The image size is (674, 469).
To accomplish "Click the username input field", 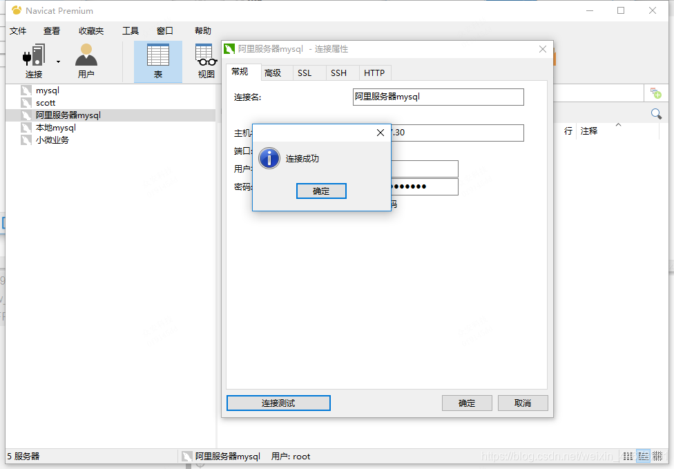I will pyautogui.click(x=425, y=169).
